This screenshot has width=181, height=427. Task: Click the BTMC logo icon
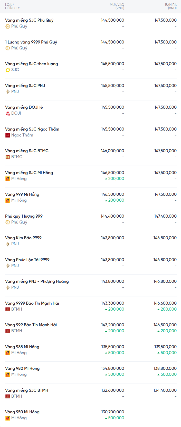tap(8, 157)
